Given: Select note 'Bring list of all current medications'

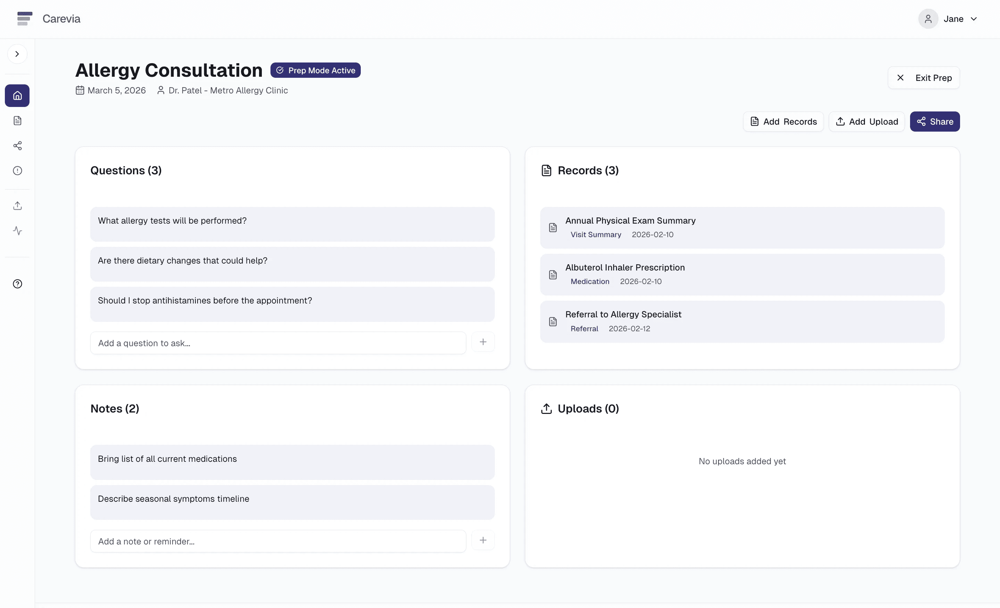Looking at the screenshot, I should pos(292,463).
